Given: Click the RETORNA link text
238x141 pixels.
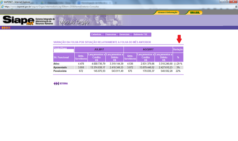Looking at the screenshot, I should (63, 83).
